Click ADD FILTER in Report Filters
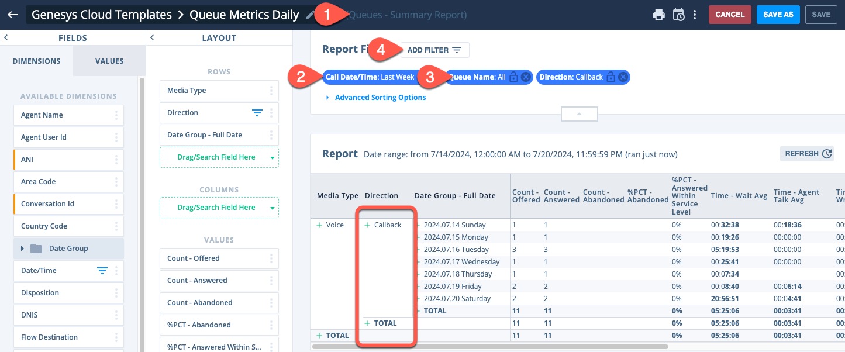The image size is (845, 352). [434, 50]
